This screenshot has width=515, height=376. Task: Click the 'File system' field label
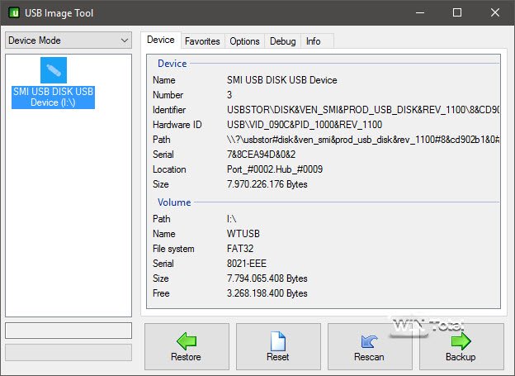pyautogui.click(x=173, y=249)
